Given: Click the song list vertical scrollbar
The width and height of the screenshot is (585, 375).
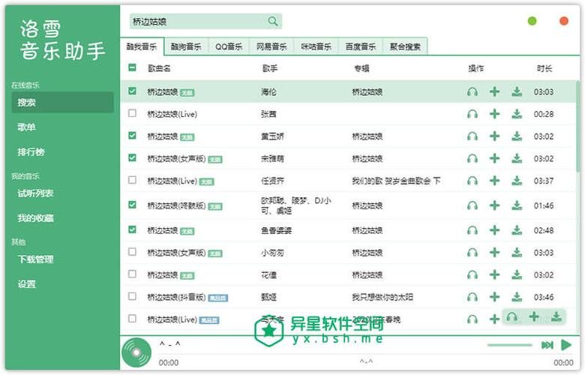Looking at the screenshot, I should click(x=578, y=127).
